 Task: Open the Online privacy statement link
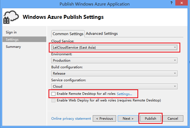(x=71, y=119)
